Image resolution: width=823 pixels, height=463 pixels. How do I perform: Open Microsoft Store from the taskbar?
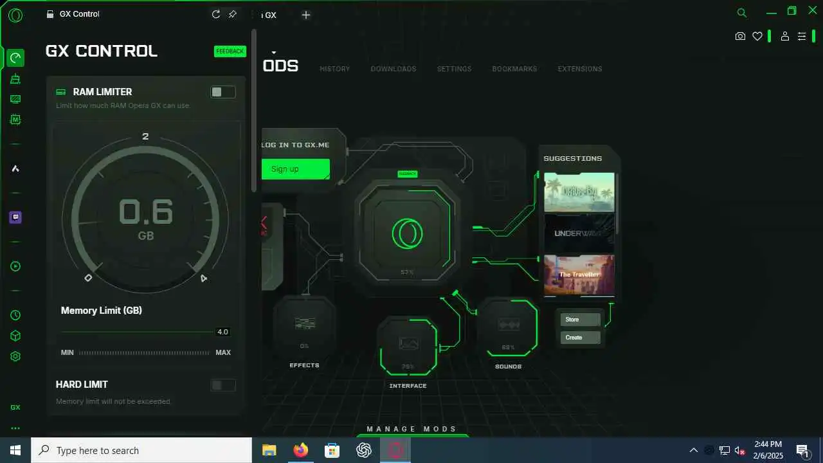coord(332,450)
